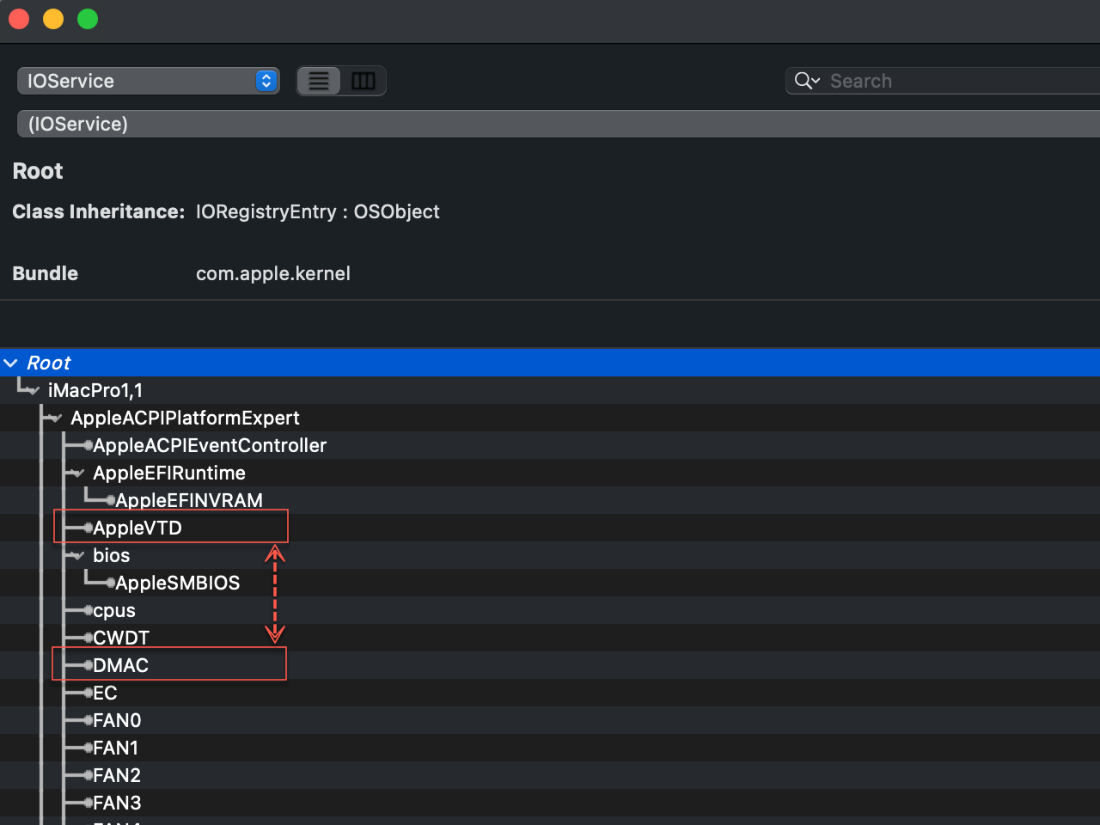Switch to column browser view

[364, 81]
